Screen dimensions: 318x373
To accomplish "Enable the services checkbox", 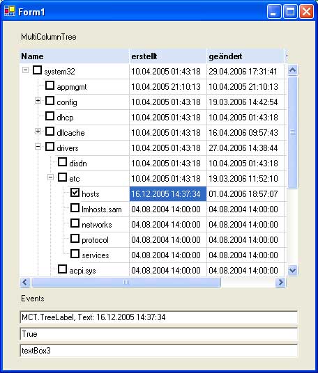I will [75, 253].
